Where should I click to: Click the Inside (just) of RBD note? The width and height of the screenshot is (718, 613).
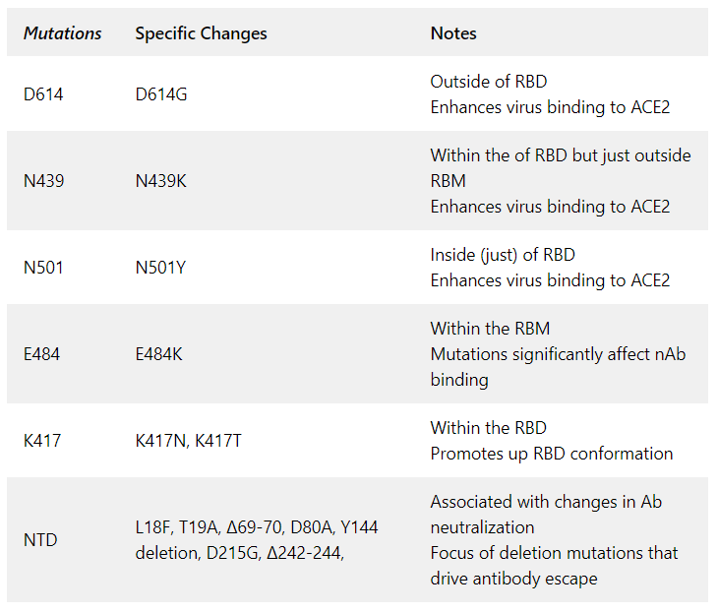click(503, 255)
